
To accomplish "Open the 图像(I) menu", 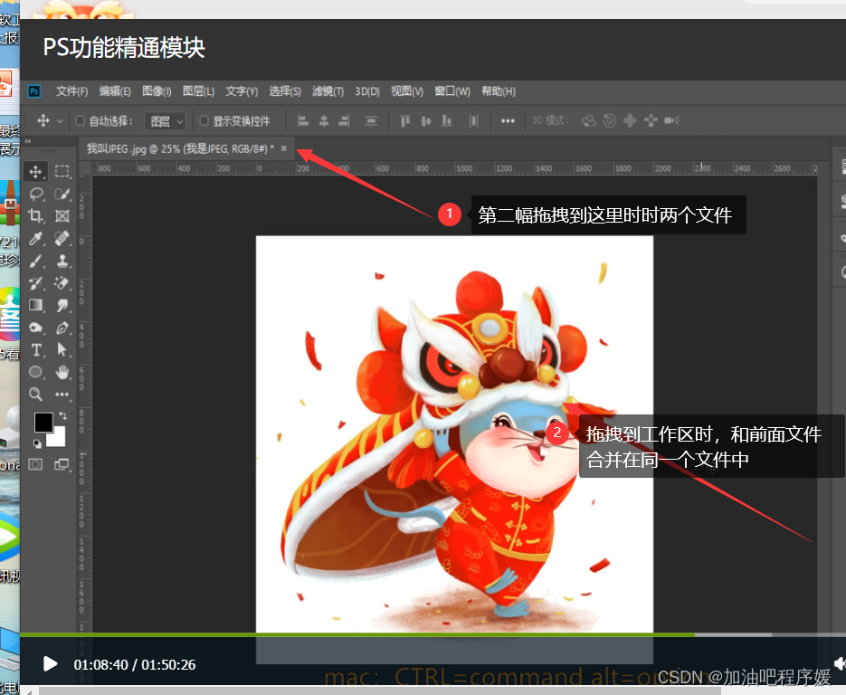I will tap(157, 91).
